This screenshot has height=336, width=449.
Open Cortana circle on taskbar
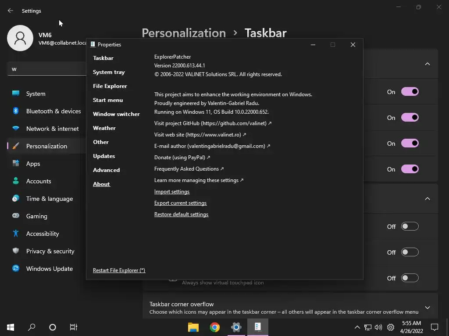(x=53, y=327)
